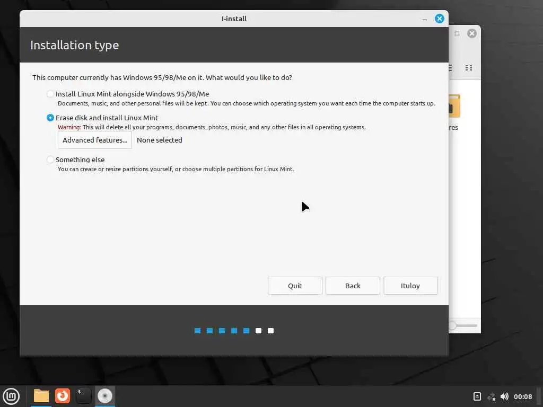
Task: Select Erase disk and install Linux Mint
Action: [50, 118]
